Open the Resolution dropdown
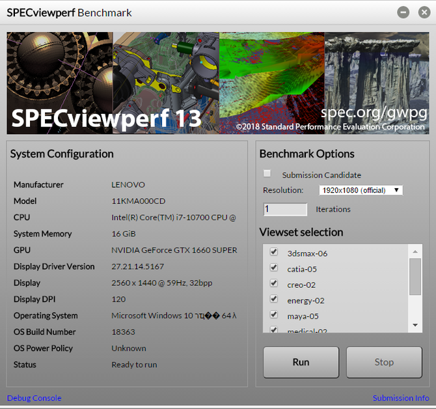Screen dimensions: 436x409 [x=361, y=190]
